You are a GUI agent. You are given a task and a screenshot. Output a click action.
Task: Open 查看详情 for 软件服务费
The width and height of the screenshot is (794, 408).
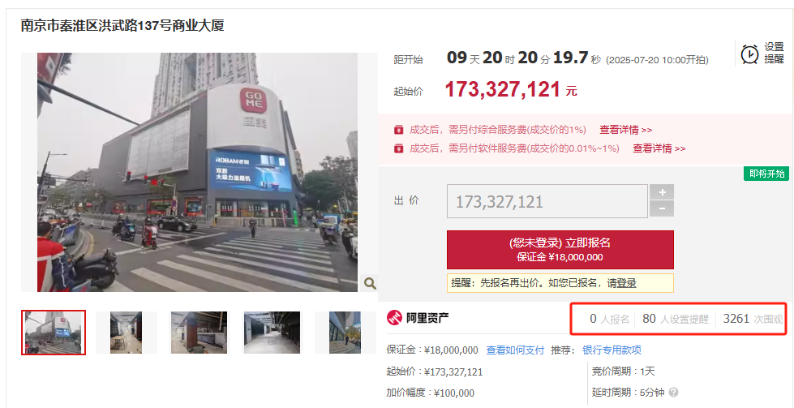pos(659,148)
